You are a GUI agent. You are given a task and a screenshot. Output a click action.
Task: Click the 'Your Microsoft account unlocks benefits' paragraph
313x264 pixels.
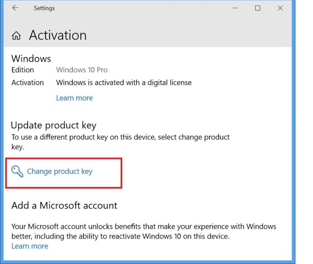click(x=144, y=231)
